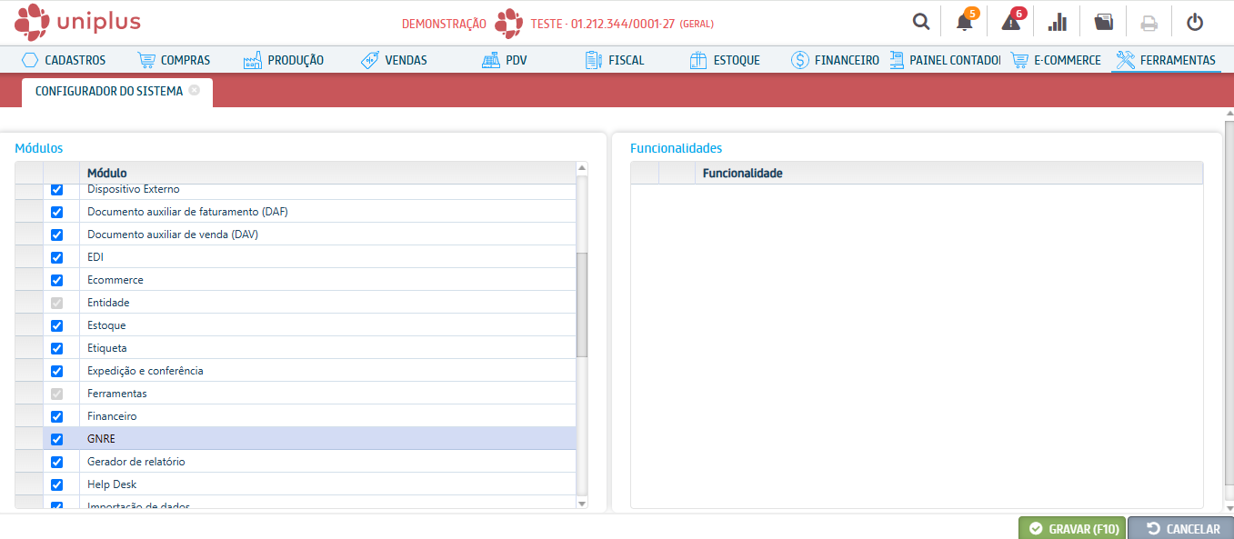The width and height of the screenshot is (1234, 539).
Task: Click the Cancelar button
Action: [1181, 528]
